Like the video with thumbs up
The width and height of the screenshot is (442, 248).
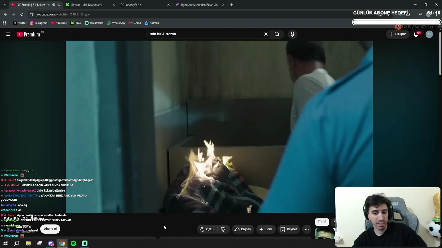tap(206, 229)
